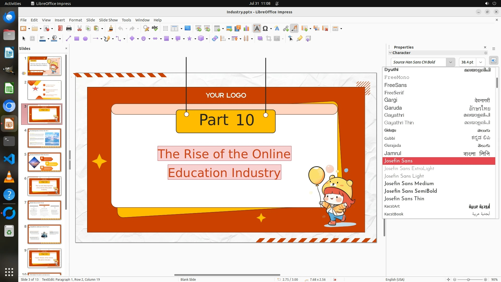Choose Josefin Sans Medium font
501x282 pixels.
point(409,184)
